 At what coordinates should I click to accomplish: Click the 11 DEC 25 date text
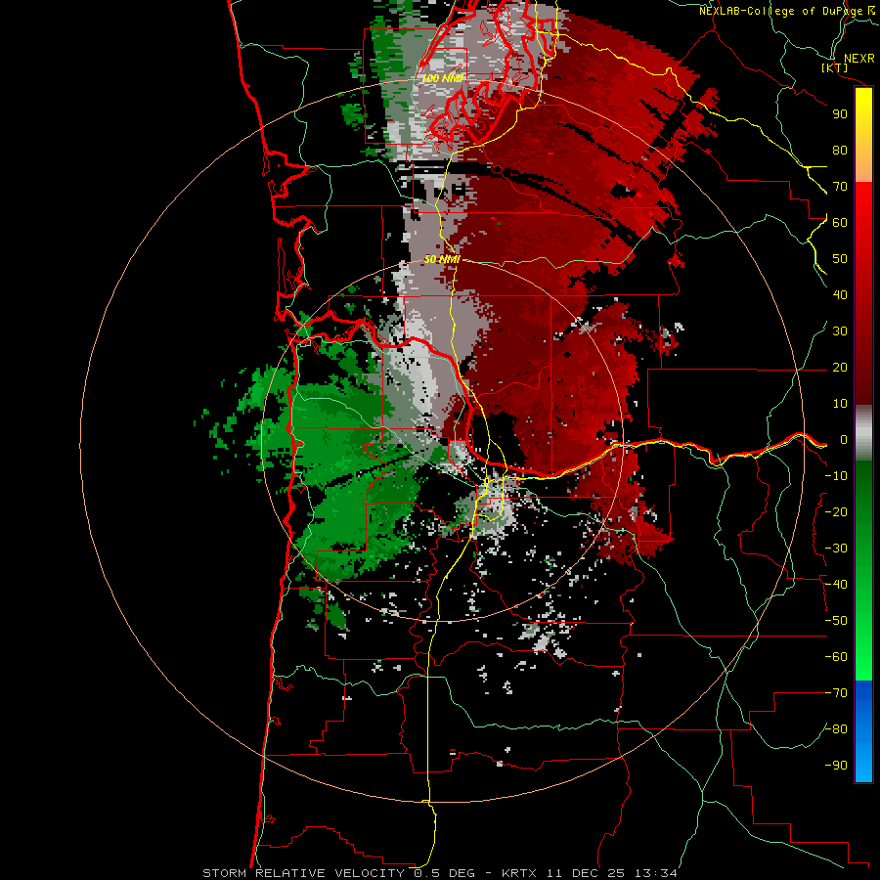tap(586, 873)
